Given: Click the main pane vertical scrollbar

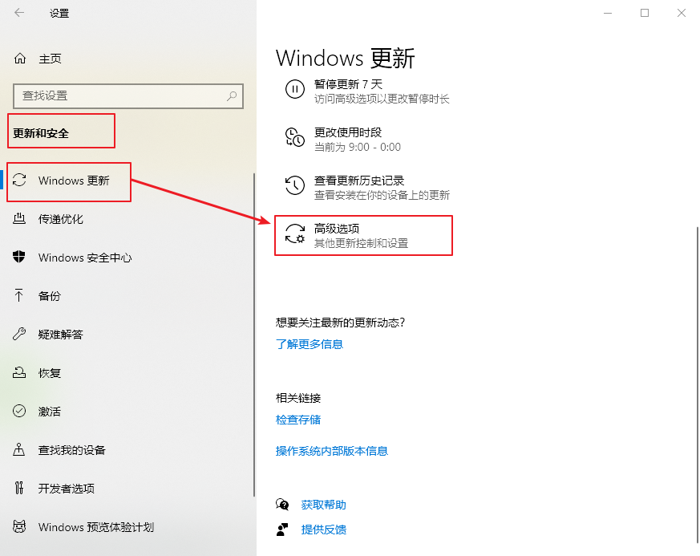Looking at the screenshot, I should click(x=698, y=384).
